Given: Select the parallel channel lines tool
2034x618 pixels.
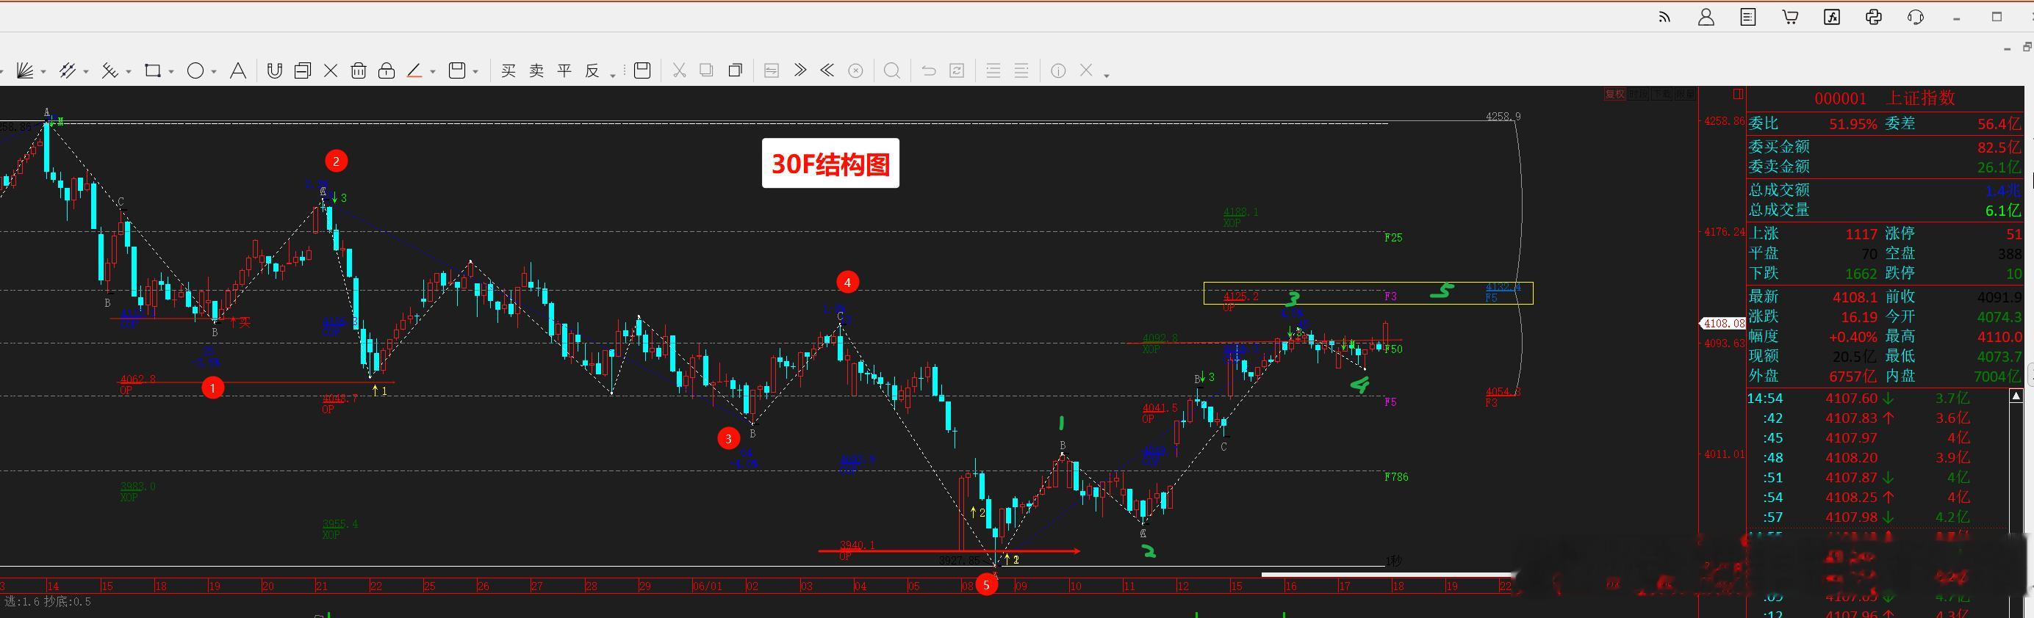Looking at the screenshot, I should [67, 71].
